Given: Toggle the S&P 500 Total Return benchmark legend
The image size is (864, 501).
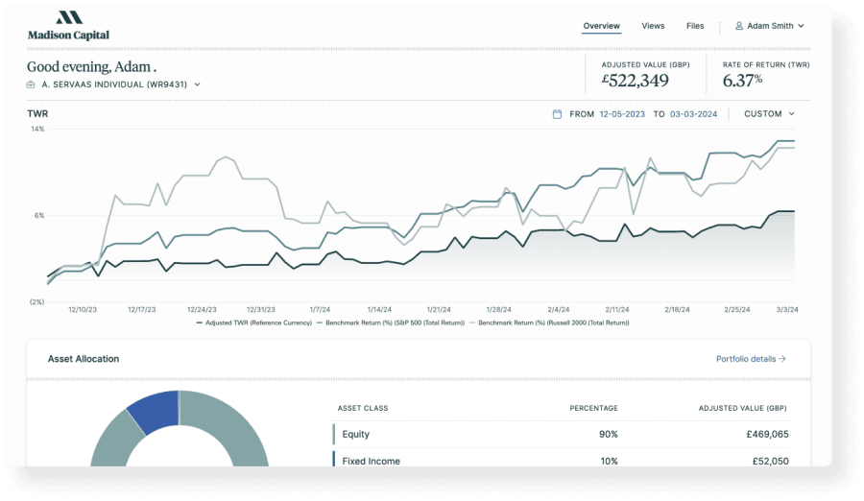Looking at the screenshot, I should click(391, 323).
